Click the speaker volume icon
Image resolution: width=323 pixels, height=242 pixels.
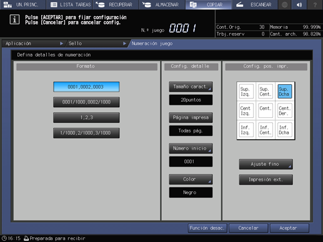[x=299, y=4]
